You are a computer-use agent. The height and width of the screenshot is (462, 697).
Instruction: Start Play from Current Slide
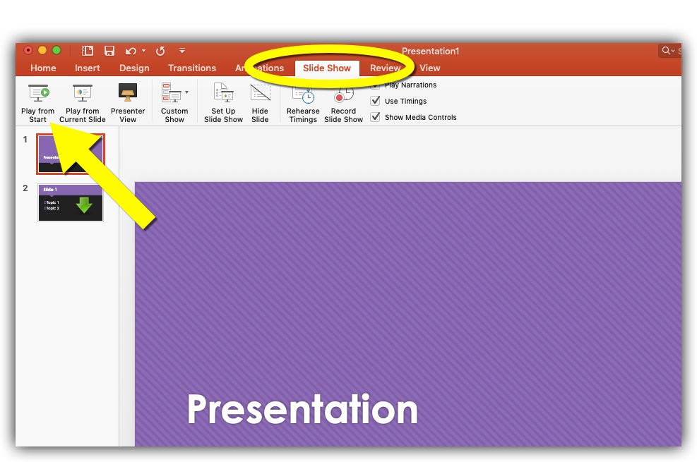(83, 93)
